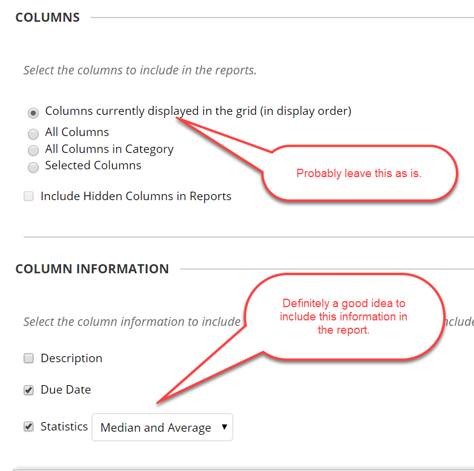Choose the All Columns radio option
Viewport: 474px width, 471px height.
33,134
